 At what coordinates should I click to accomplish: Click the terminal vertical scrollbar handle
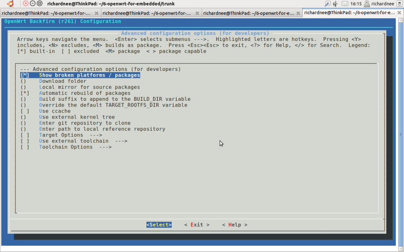[x=401, y=134]
